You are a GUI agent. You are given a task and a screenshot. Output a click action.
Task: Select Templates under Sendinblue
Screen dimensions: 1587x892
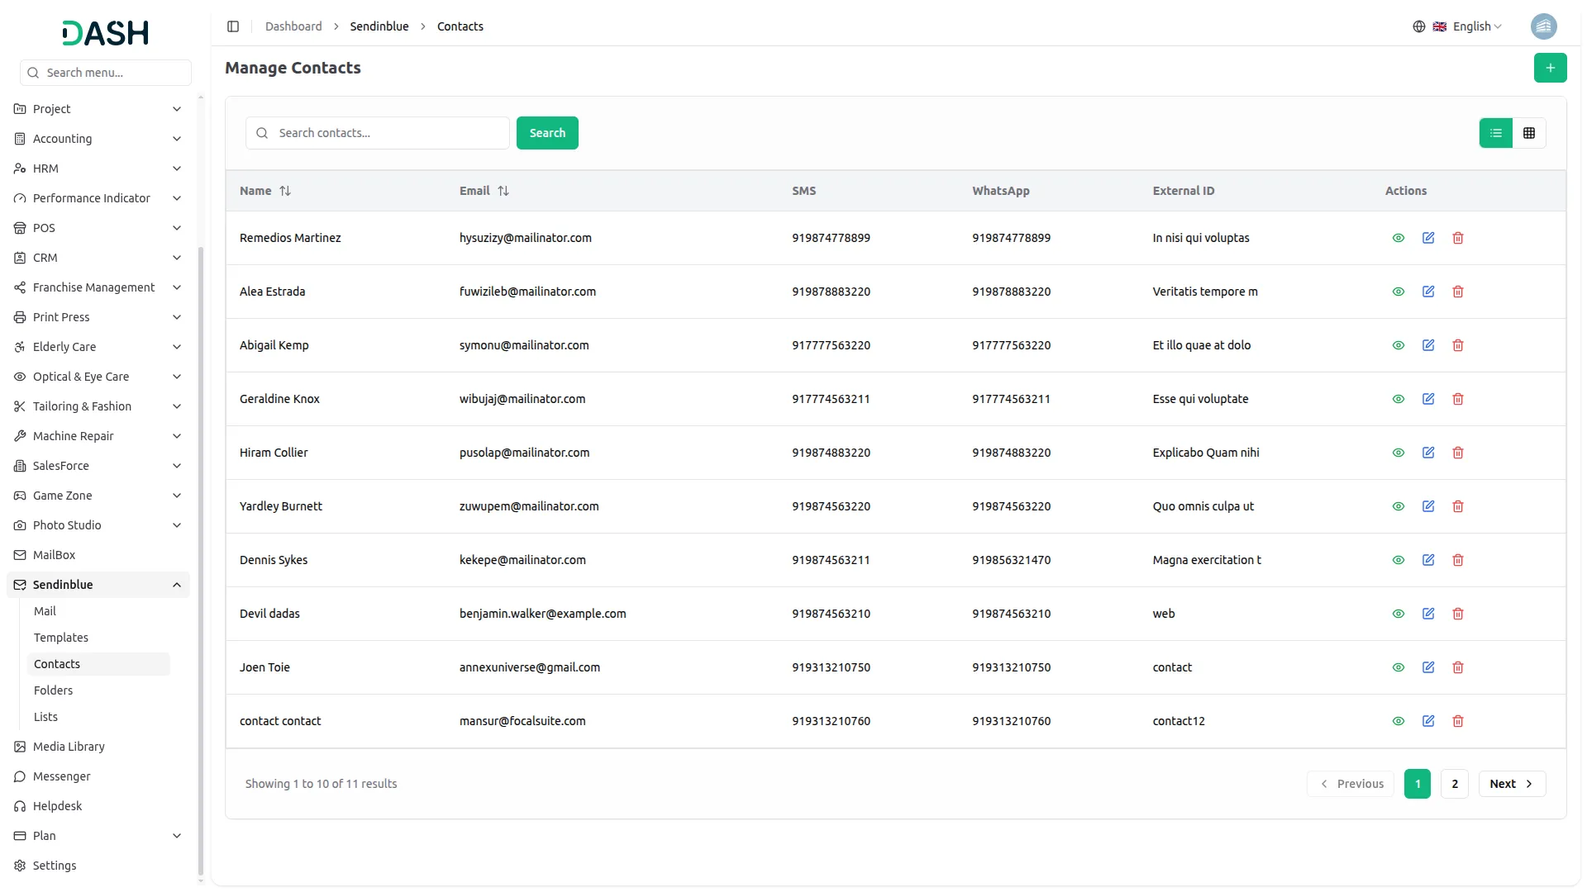tap(60, 638)
